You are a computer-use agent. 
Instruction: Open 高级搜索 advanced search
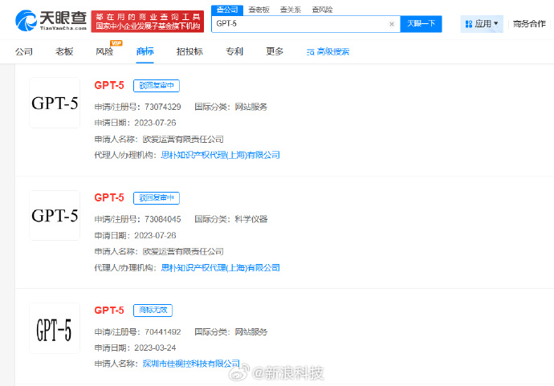click(x=328, y=52)
